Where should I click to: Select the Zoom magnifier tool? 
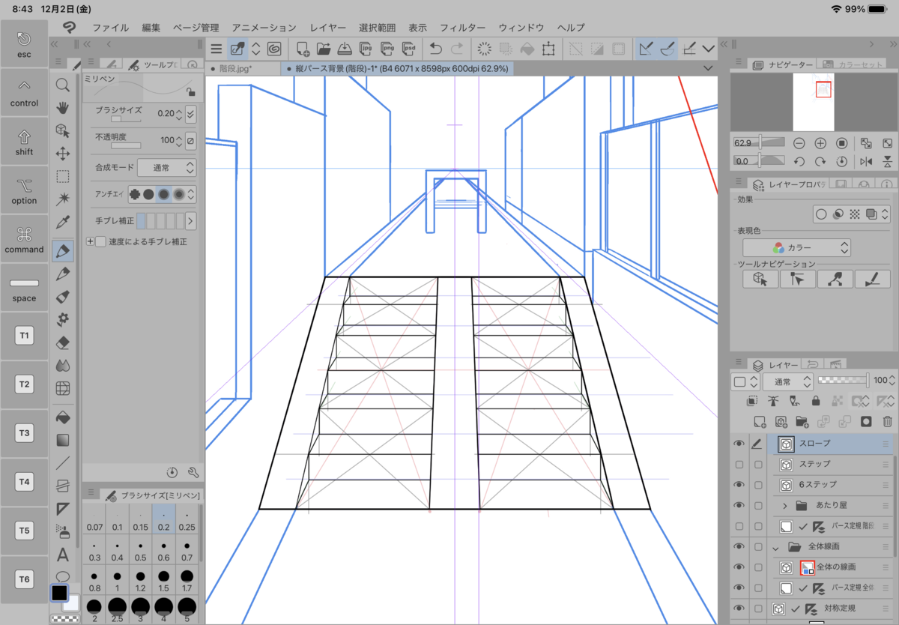[x=63, y=85]
